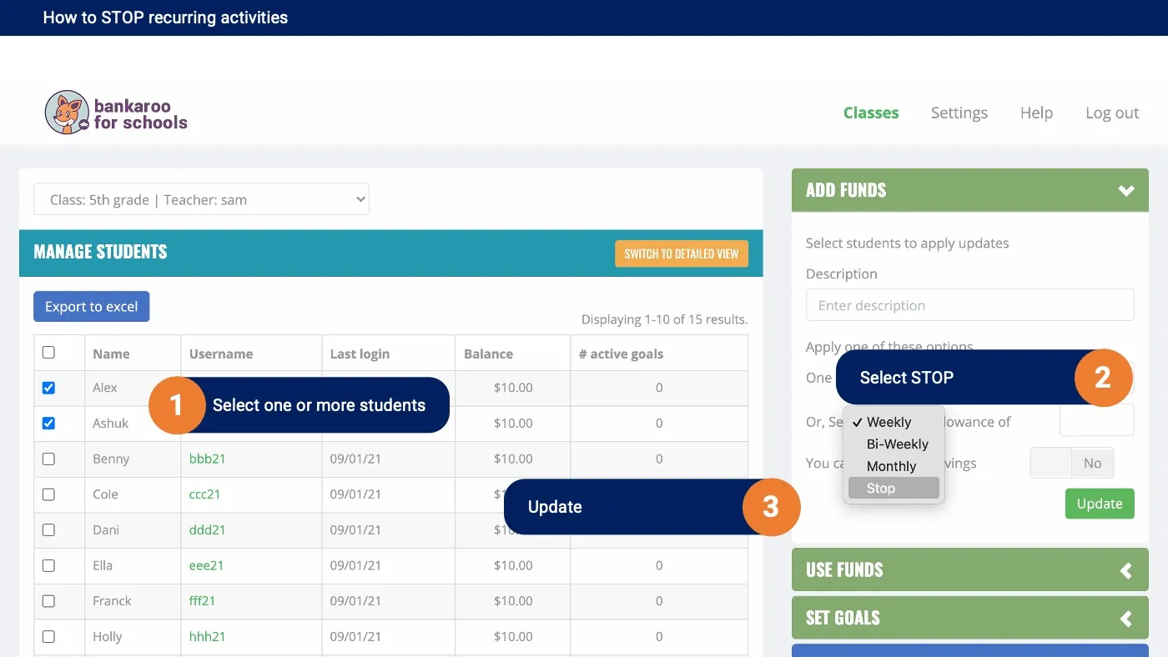This screenshot has height=657, width=1168.
Task: Sort by the Last login column header
Action: point(360,354)
